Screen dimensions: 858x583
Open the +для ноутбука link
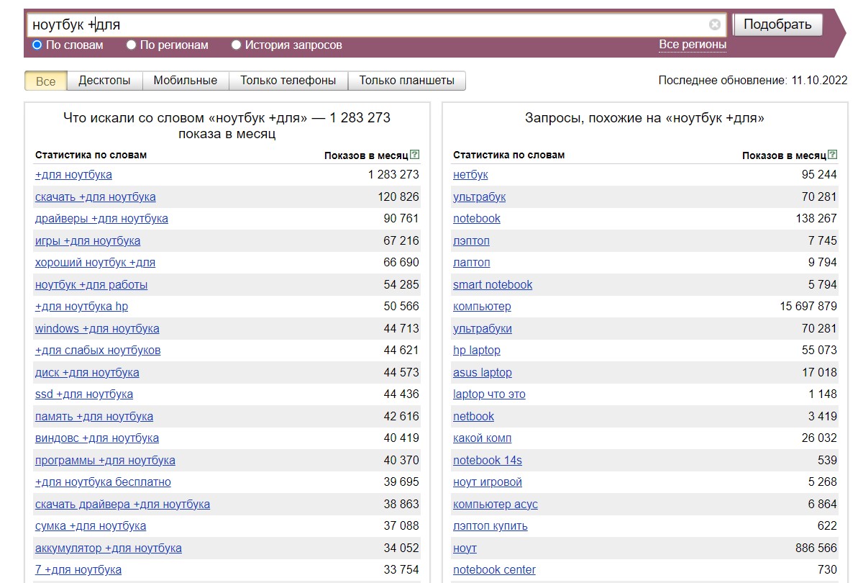[x=73, y=175]
